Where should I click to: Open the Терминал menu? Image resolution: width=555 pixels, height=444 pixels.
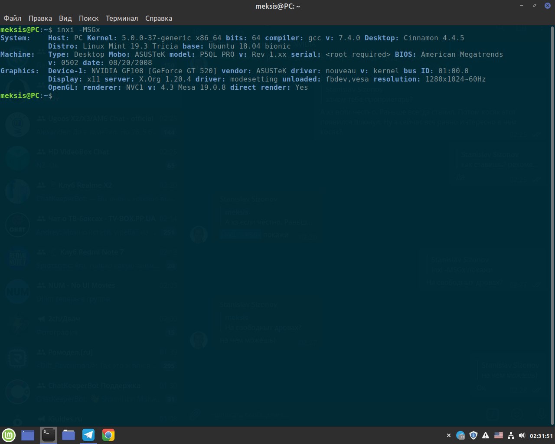(x=122, y=18)
